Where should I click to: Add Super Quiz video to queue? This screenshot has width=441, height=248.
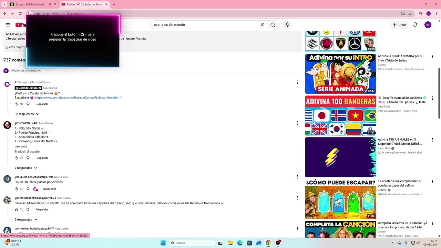pos(372,149)
